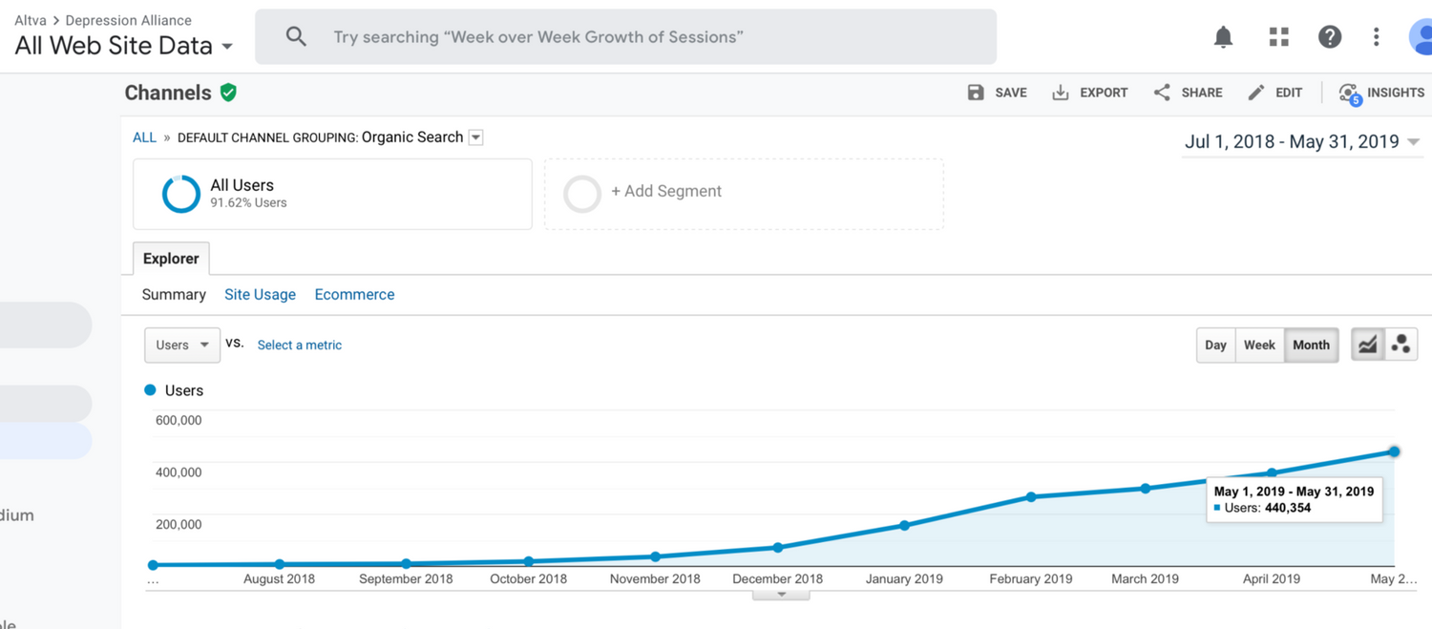This screenshot has height=629, width=1432.
Task: Open the three-dot more options menu
Action: (x=1376, y=37)
